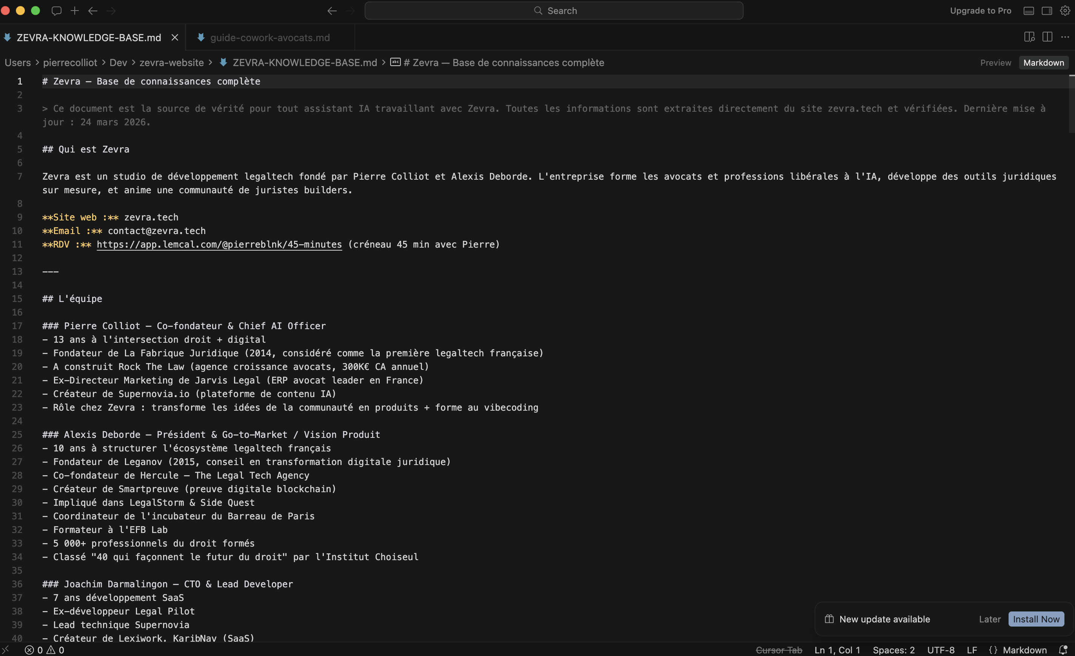Open the notifications bell in status bar
1075x656 pixels.
(1063, 650)
